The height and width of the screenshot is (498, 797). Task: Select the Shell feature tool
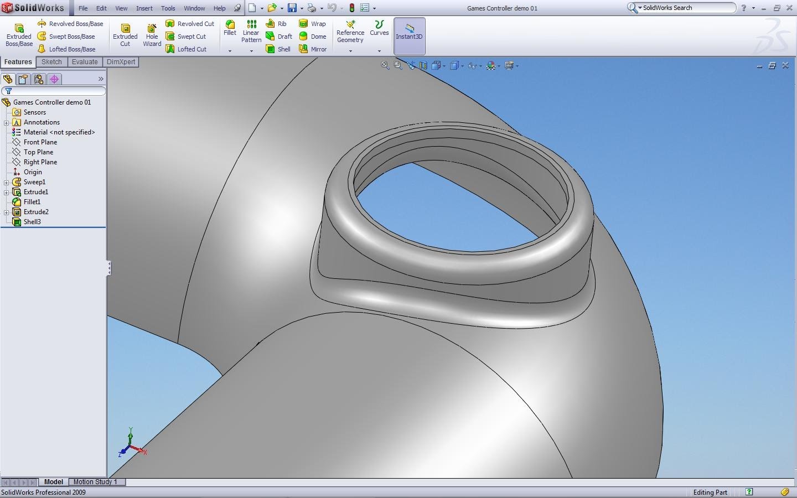[x=278, y=49]
